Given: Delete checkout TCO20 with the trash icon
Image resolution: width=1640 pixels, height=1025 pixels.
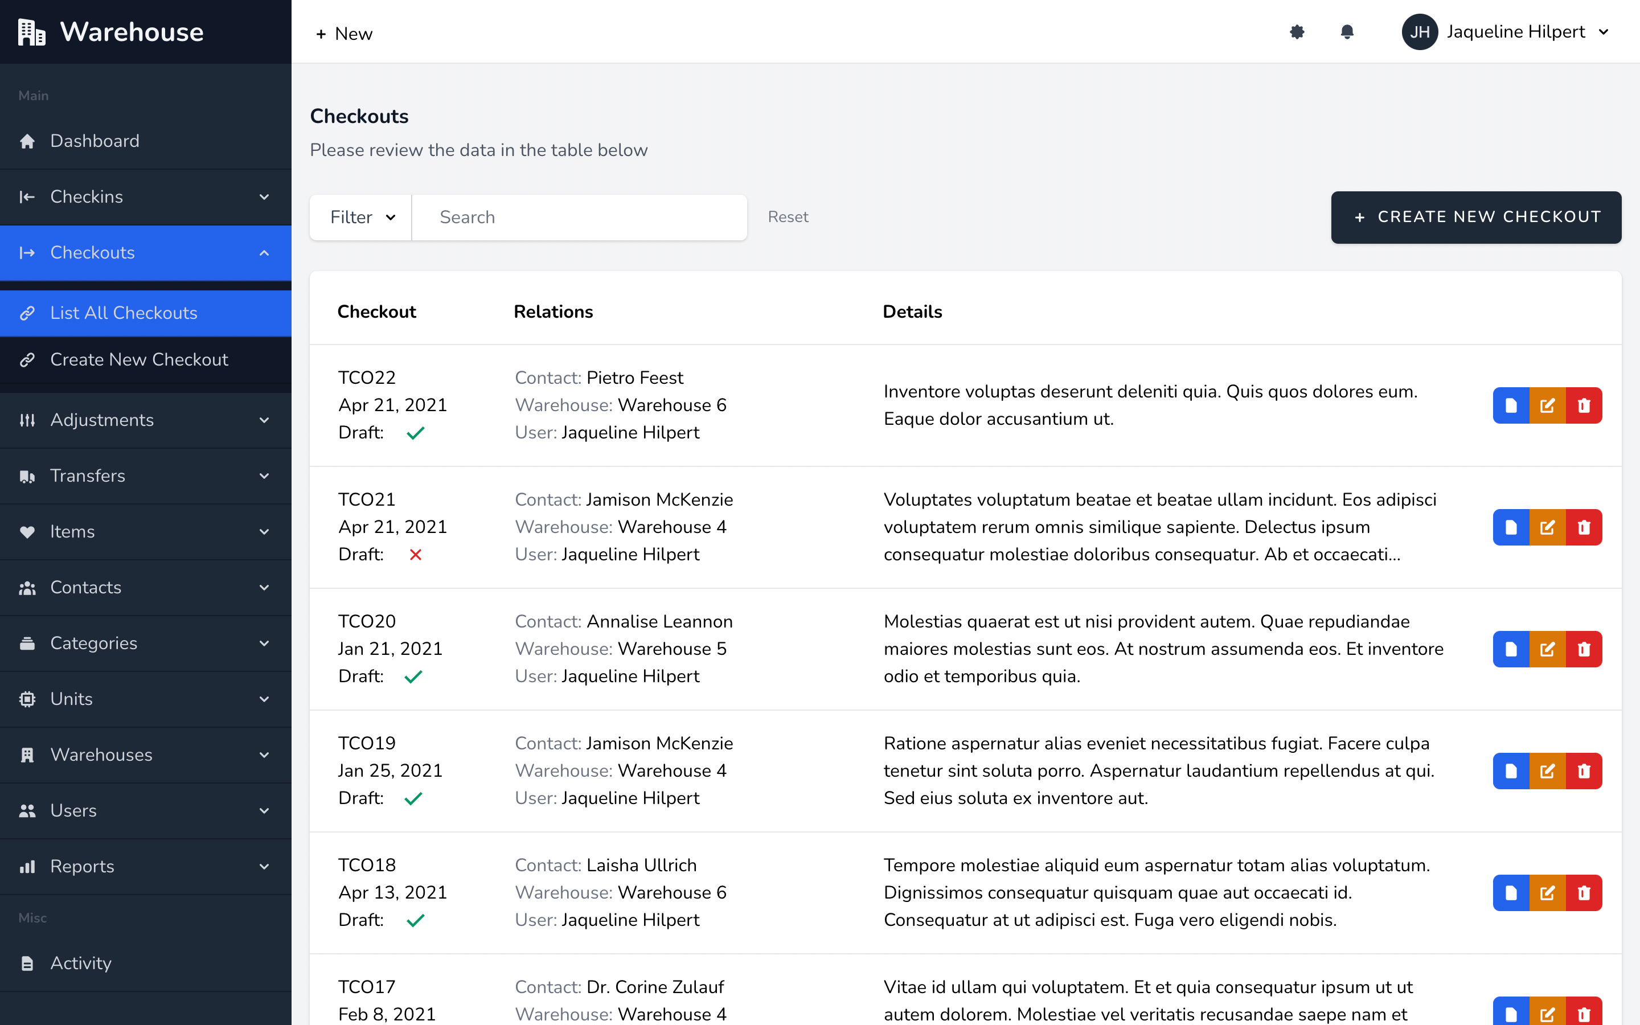Looking at the screenshot, I should tap(1584, 649).
